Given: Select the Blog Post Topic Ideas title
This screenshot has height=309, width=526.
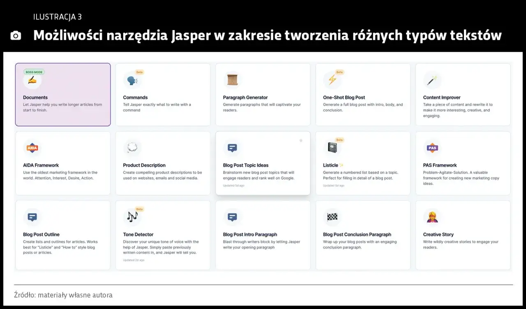Looking at the screenshot, I should pos(246,165).
